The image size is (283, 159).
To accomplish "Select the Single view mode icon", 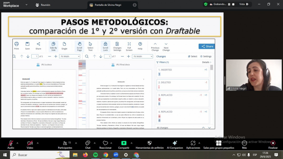I will click(x=64, y=46).
